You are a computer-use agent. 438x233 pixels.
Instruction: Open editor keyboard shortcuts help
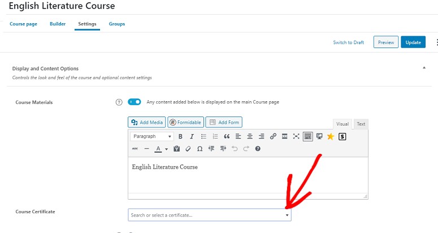[258, 149]
